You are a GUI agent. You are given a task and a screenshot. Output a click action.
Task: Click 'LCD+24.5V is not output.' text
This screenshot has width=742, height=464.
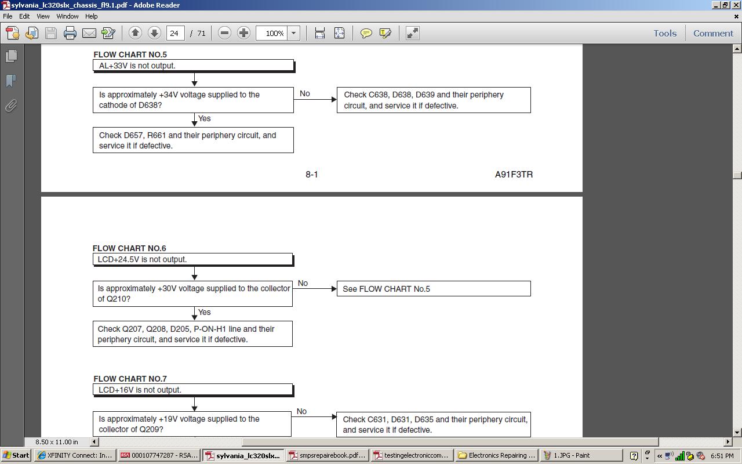tap(142, 259)
